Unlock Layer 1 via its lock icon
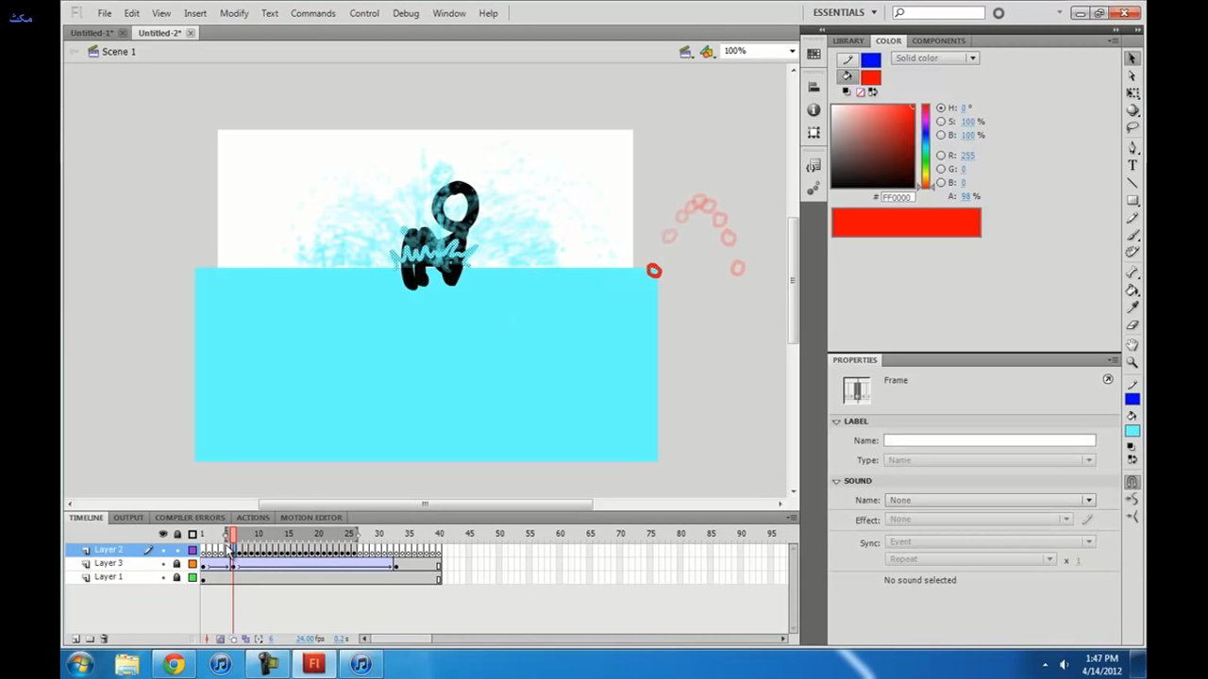Viewport: 1208px width, 679px height. coord(176,577)
